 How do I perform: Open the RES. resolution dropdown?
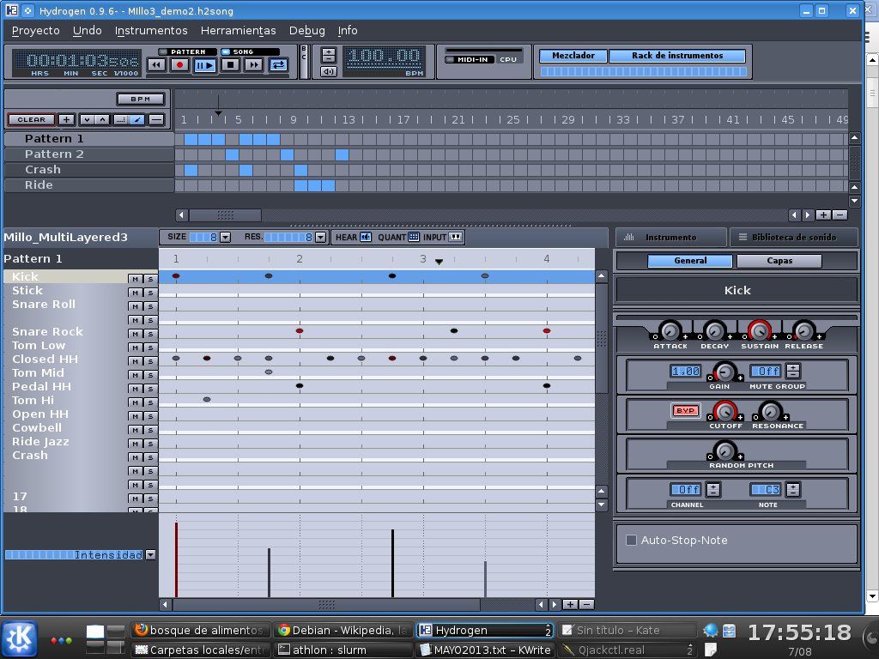pos(321,237)
